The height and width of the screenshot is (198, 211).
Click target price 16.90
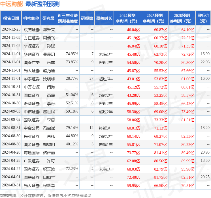[205, 54]
